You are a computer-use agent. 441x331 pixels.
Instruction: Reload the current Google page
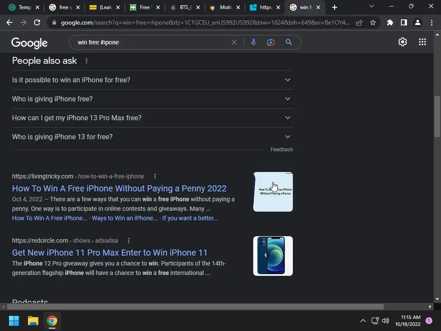pos(37,22)
